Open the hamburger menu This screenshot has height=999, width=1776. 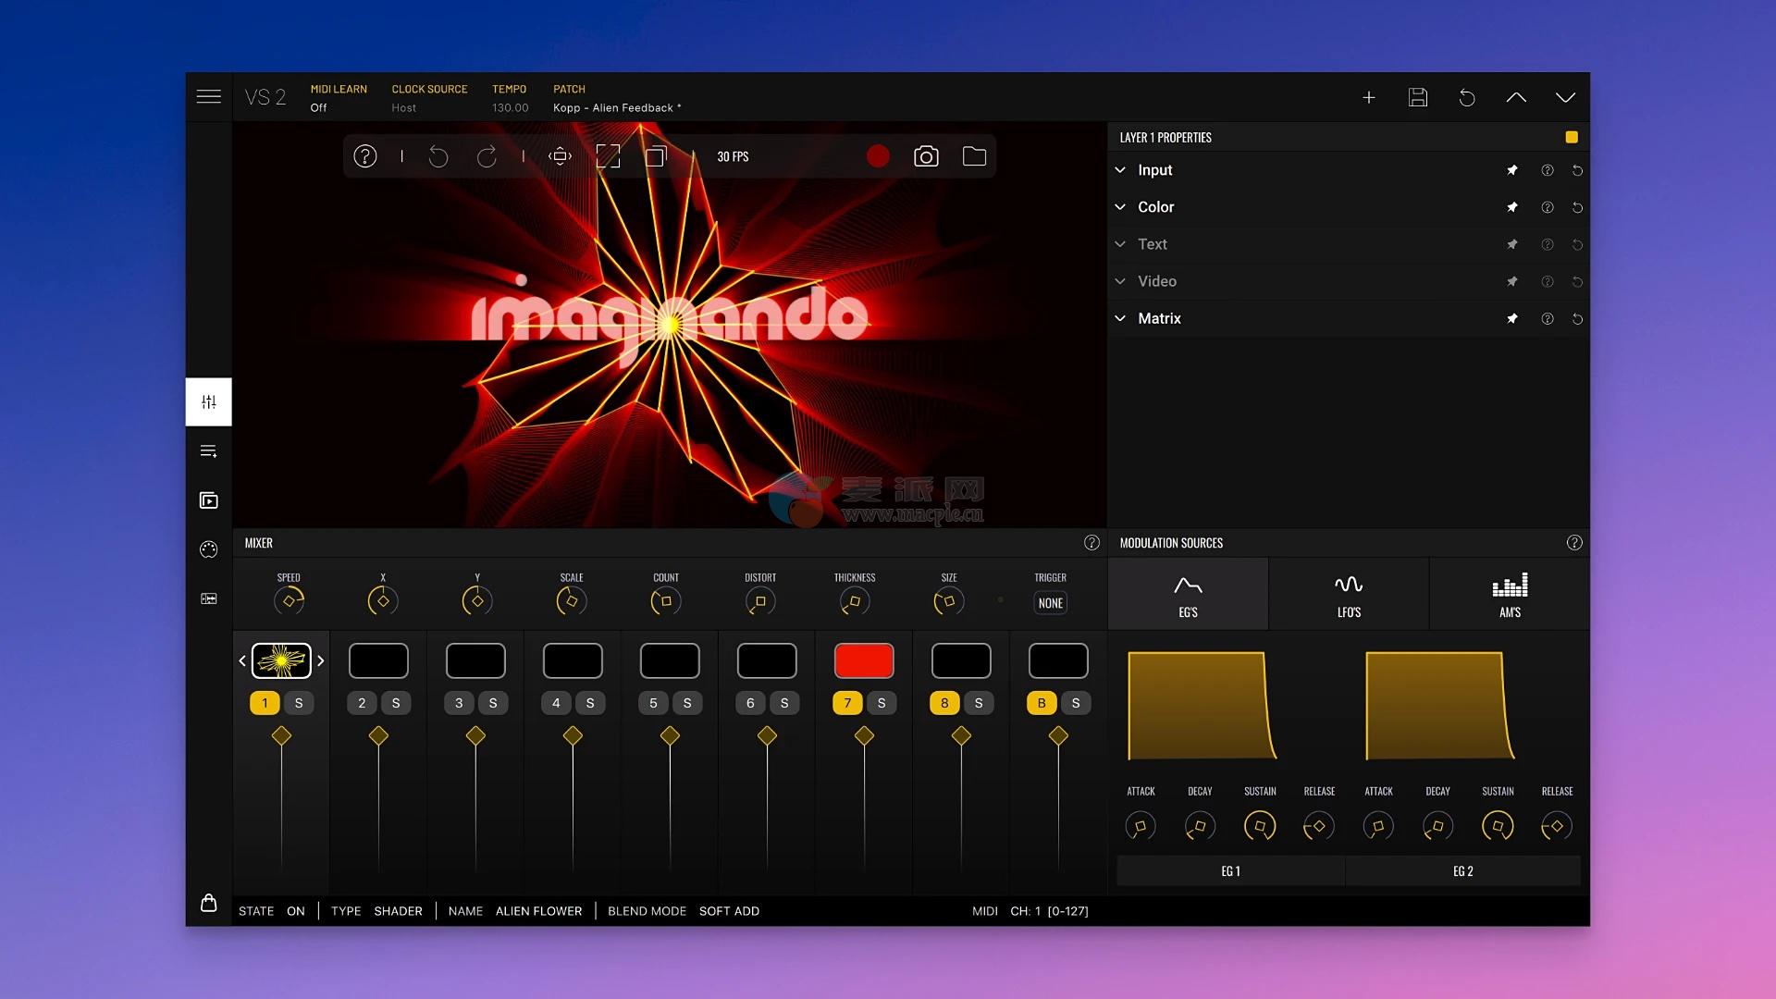[x=209, y=97]
